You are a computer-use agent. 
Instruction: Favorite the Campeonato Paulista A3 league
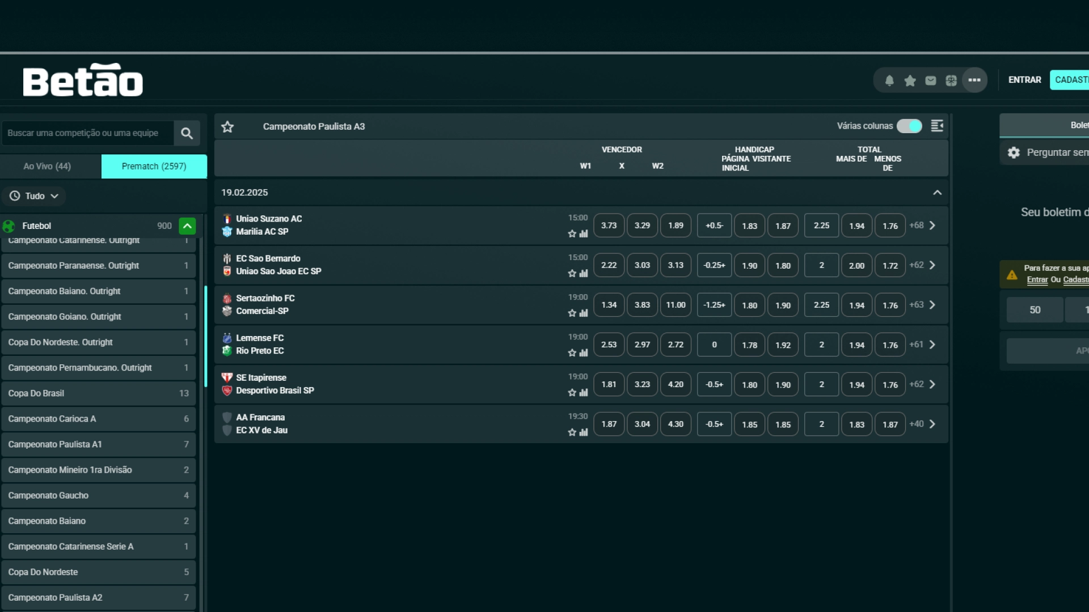pyautogui.click(x=227, y=126)
